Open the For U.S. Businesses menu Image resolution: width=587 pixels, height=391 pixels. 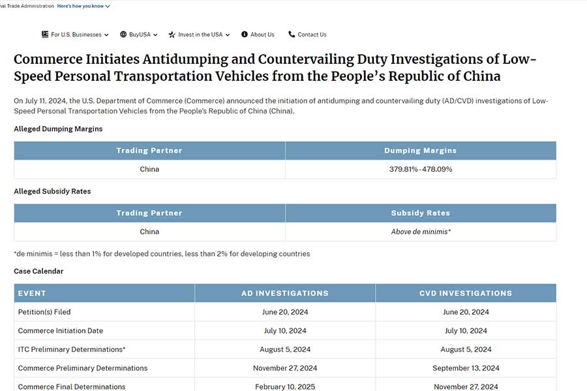click(75, 35)
